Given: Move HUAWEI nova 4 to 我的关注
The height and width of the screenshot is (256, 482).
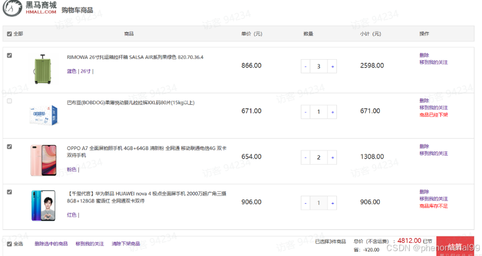Looking at the screenshot, I should tap(434, 199).
